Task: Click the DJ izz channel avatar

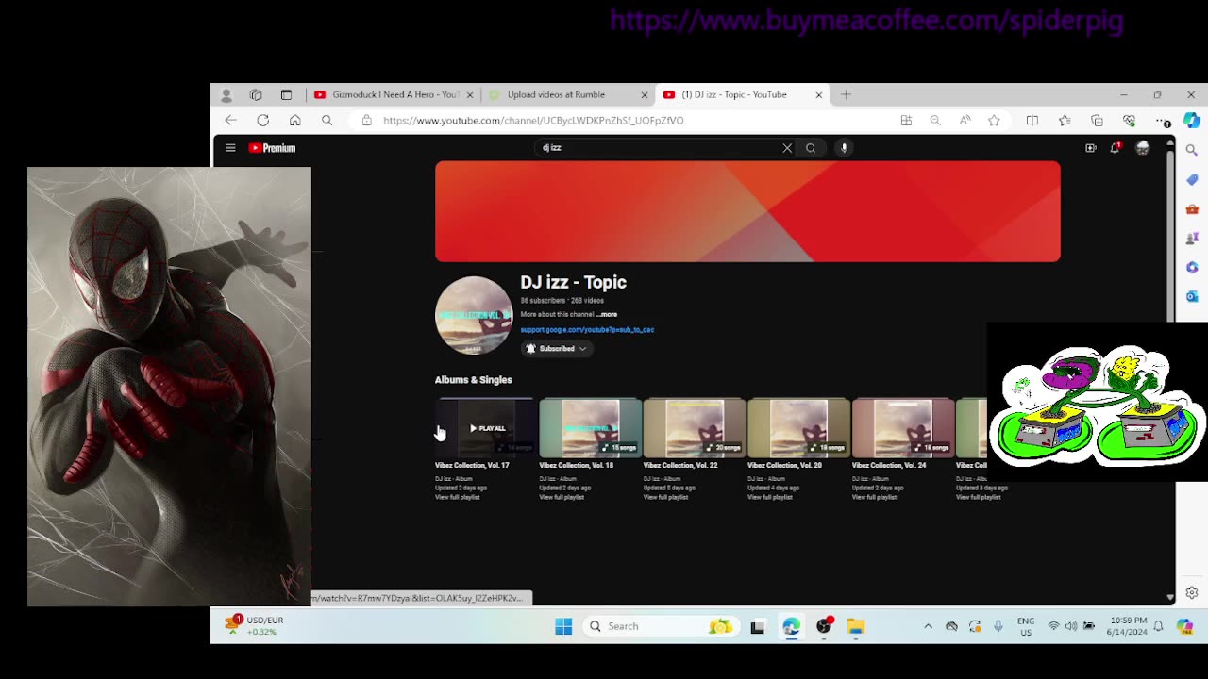Action: point(474,315)
